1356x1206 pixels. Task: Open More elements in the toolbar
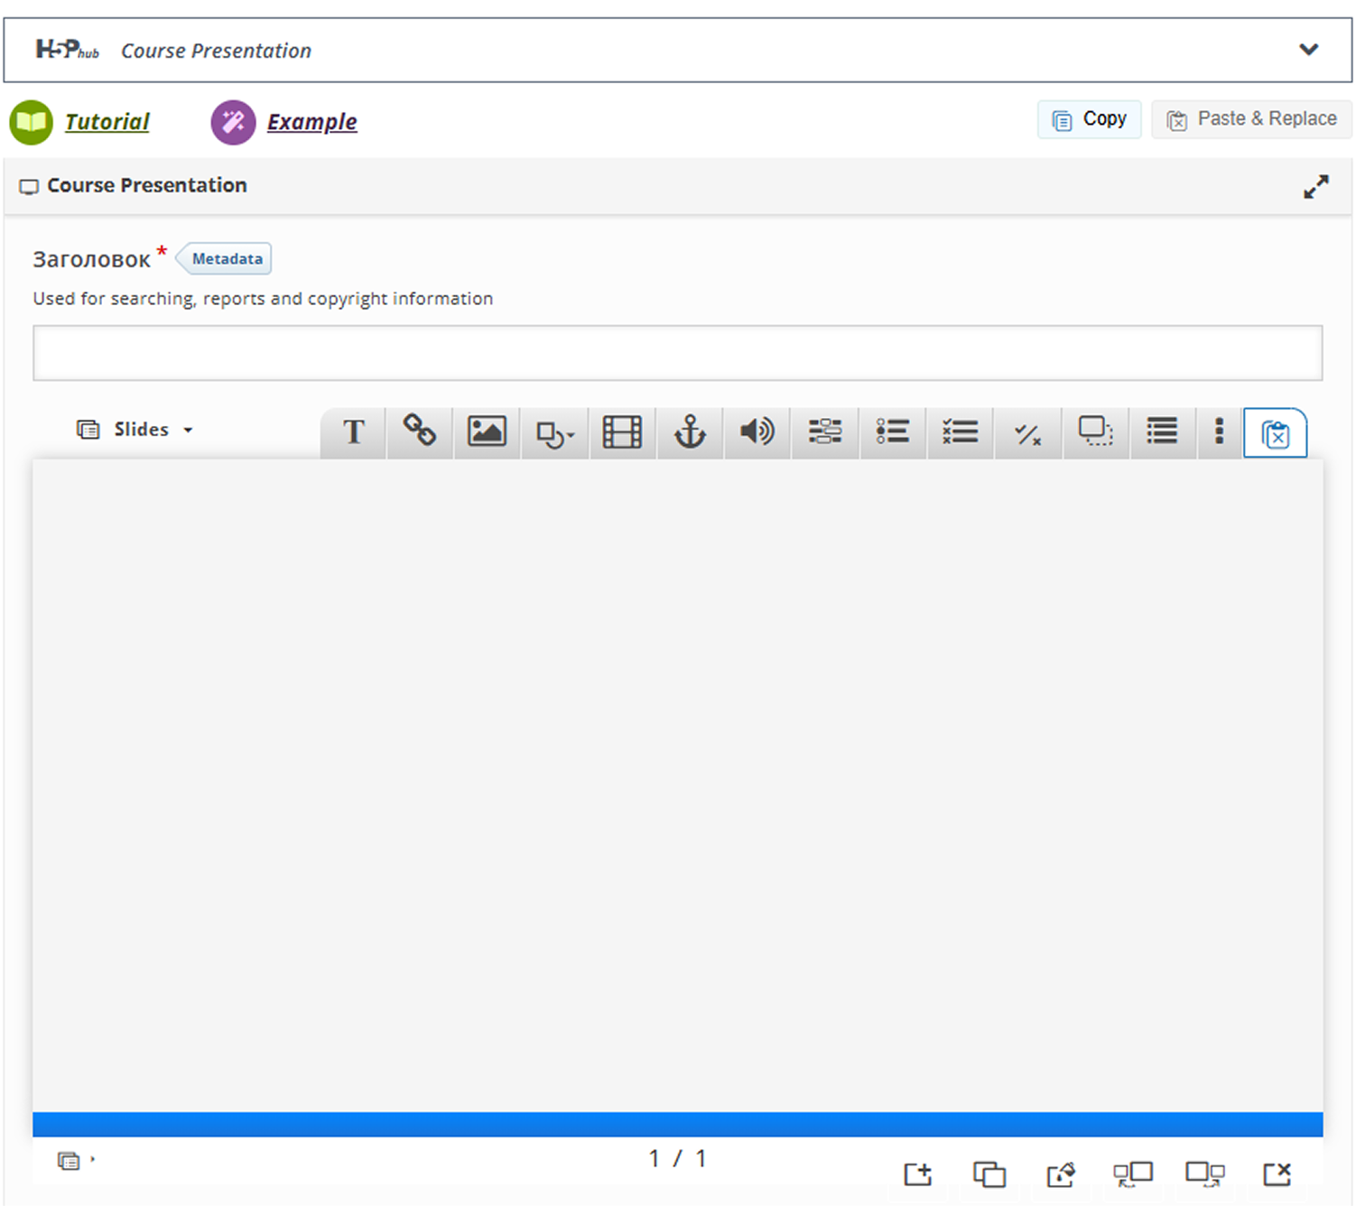pos(1219,431)
